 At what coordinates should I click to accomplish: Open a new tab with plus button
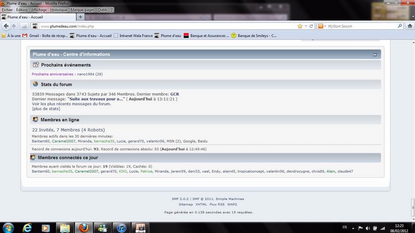(80, 17)
